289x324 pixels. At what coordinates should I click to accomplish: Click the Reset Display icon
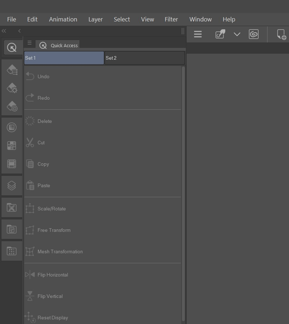click(30, 317)
